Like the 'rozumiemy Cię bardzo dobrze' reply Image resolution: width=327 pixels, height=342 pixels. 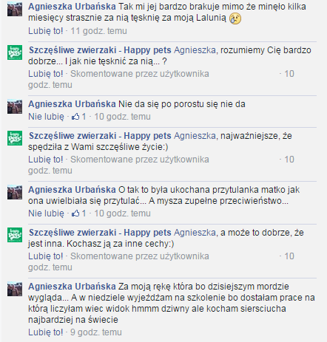tap(46, 74)
